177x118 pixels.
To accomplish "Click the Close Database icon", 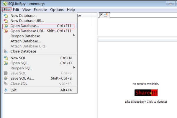I will (x=6, y=51).
